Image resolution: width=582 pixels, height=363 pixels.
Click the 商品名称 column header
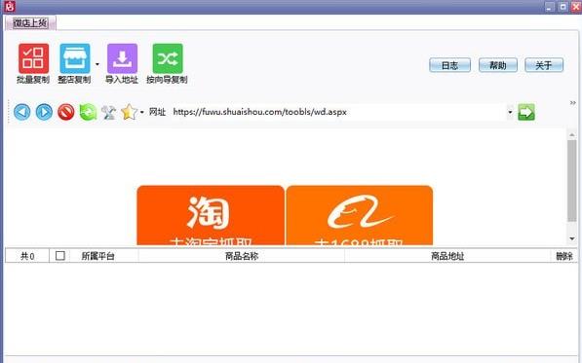click(242, 256)
